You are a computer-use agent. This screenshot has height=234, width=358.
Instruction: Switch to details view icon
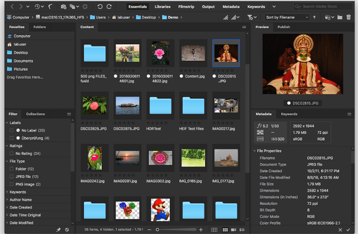tap(234, 230)
